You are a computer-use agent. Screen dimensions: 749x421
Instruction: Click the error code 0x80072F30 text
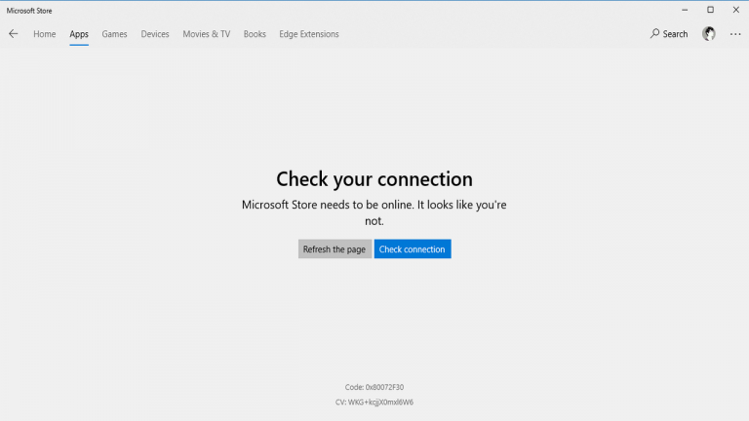click(374, 387)
